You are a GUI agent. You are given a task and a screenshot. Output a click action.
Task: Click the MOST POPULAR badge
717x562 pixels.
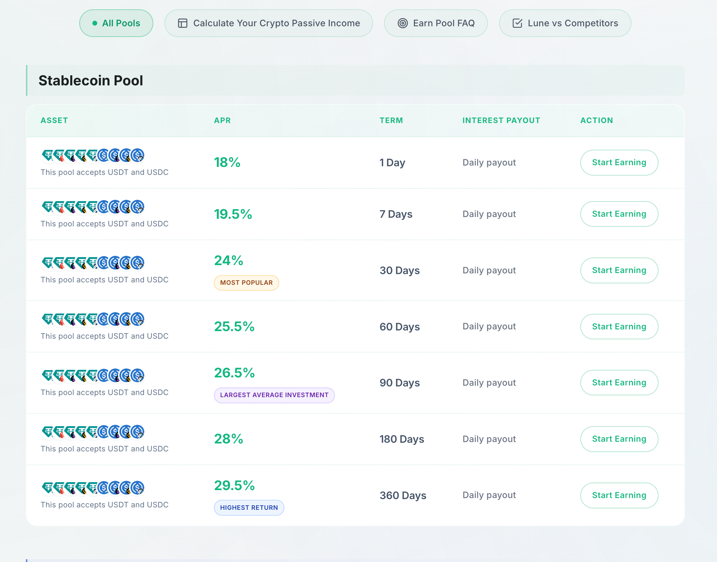246,283
